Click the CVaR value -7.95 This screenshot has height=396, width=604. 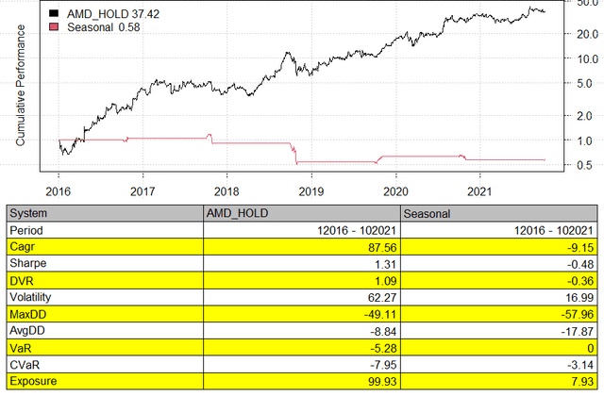[x=383, y=365]
